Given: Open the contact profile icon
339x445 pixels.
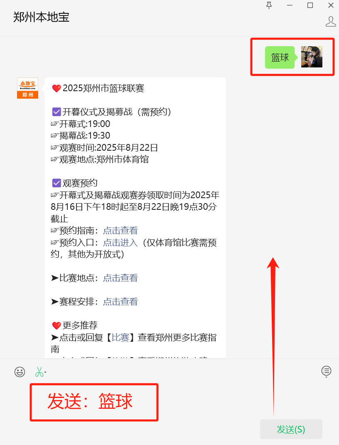Looking at the screenshot, I should pos(331,21).
